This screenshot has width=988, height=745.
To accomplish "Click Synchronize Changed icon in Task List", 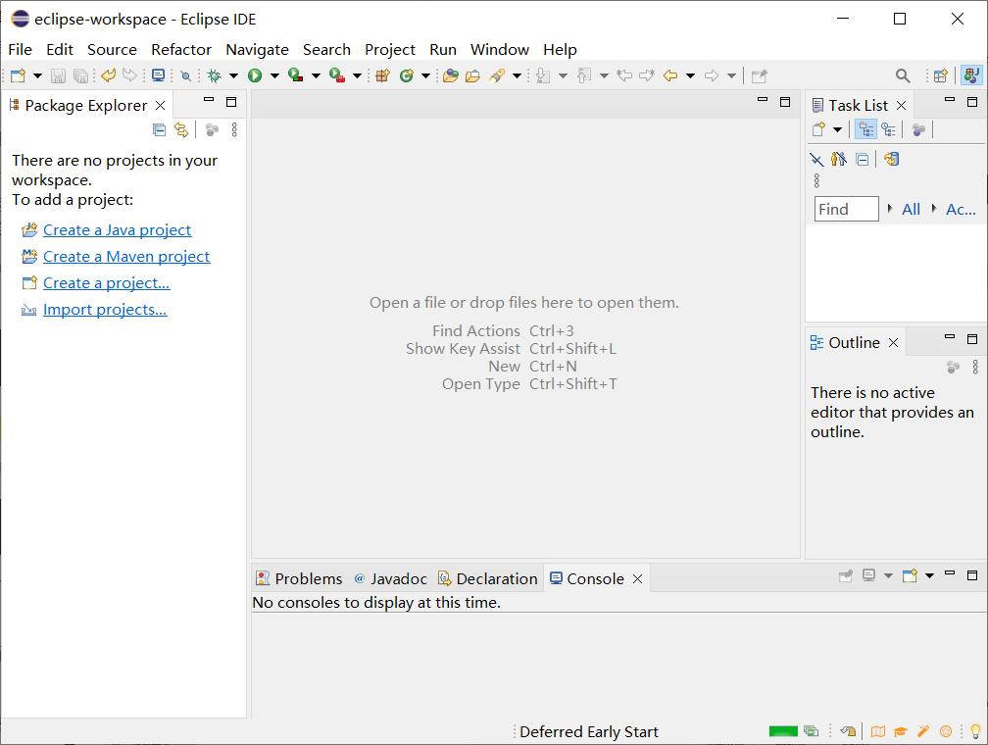I will tap(891, 159).
